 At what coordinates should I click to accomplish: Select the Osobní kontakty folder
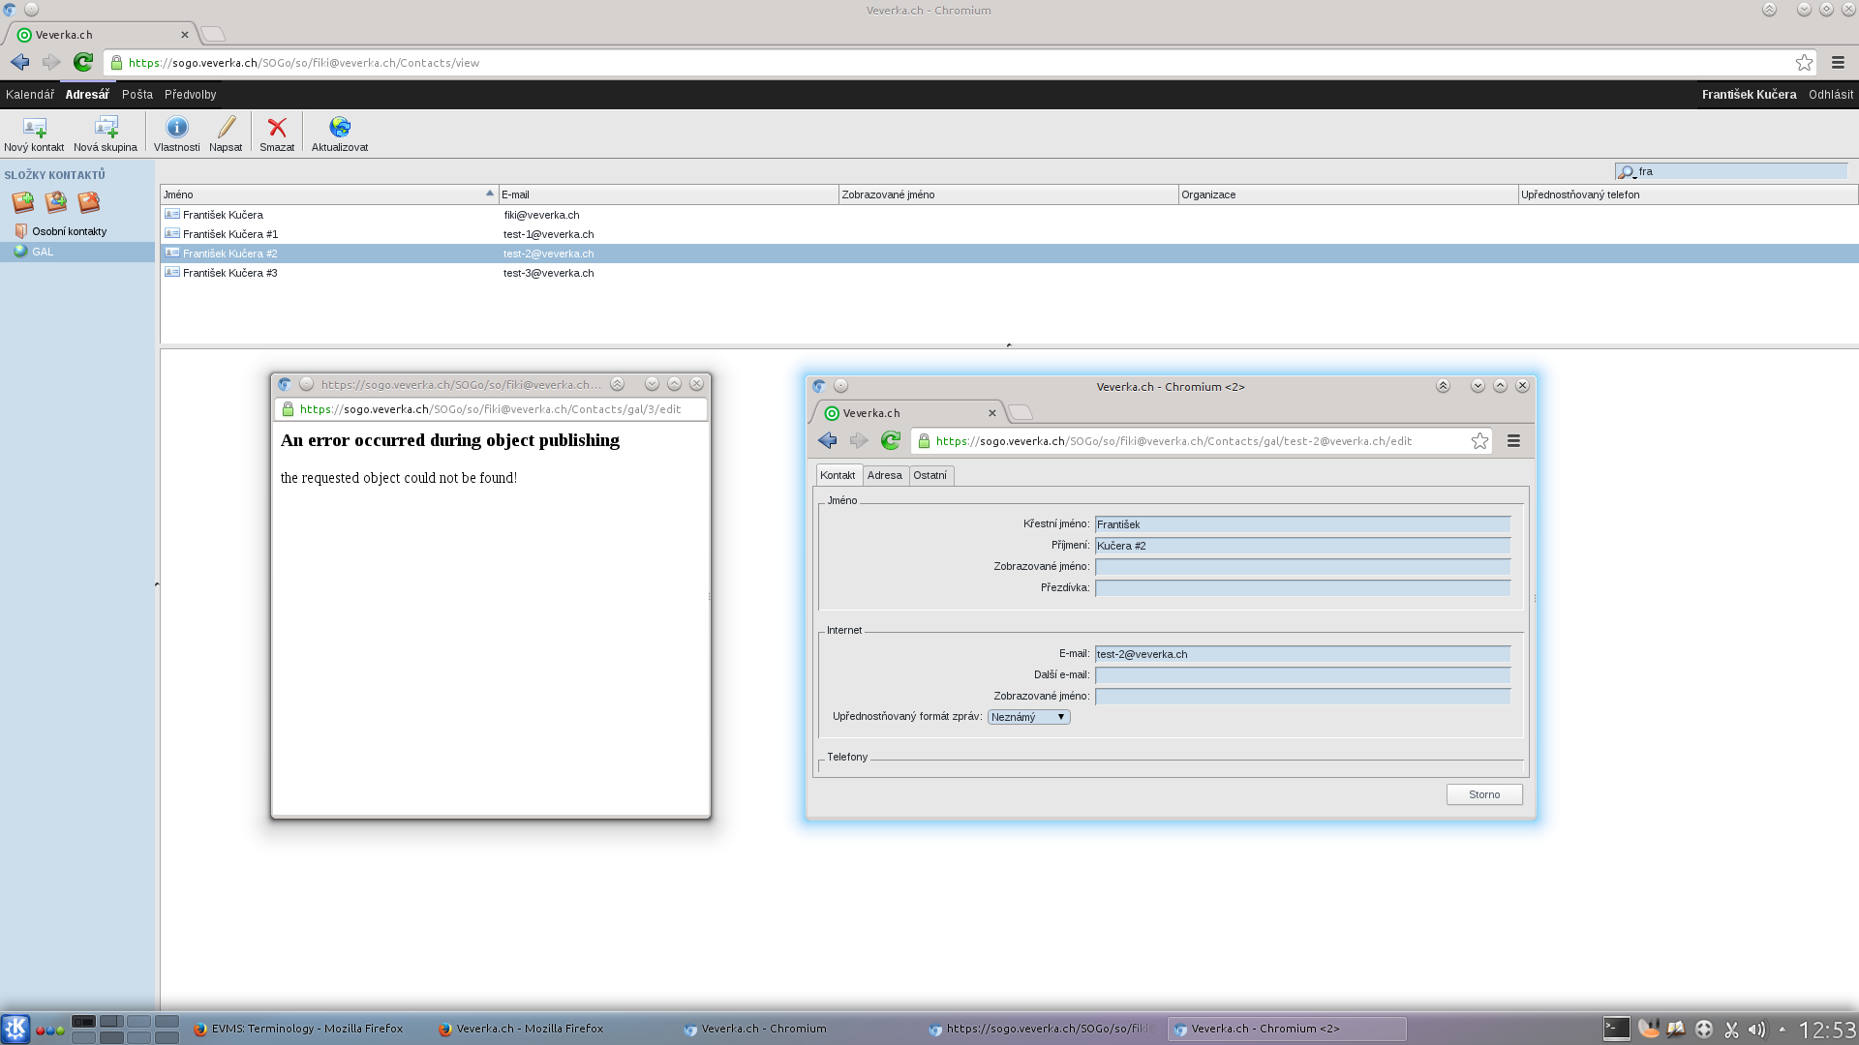coord(69,231)
